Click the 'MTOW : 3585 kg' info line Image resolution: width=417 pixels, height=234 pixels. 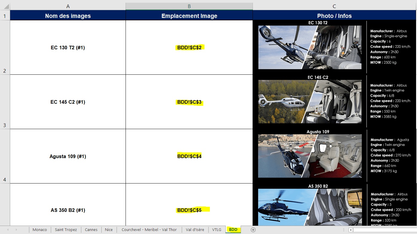tap(384, 117)
